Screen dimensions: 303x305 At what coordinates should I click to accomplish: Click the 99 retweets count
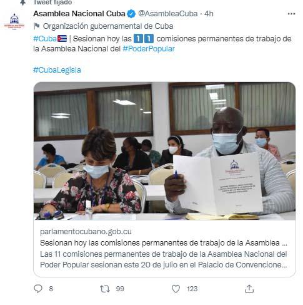tap(120, 289)
